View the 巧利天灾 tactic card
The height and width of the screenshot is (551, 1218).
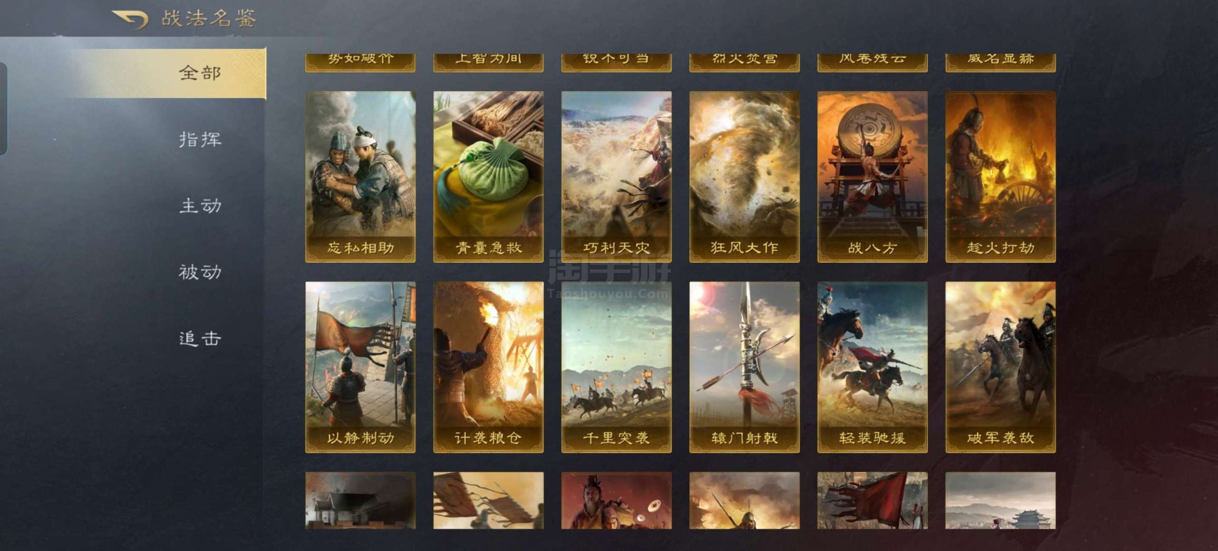pyautogui.click(x=616, y=177)
